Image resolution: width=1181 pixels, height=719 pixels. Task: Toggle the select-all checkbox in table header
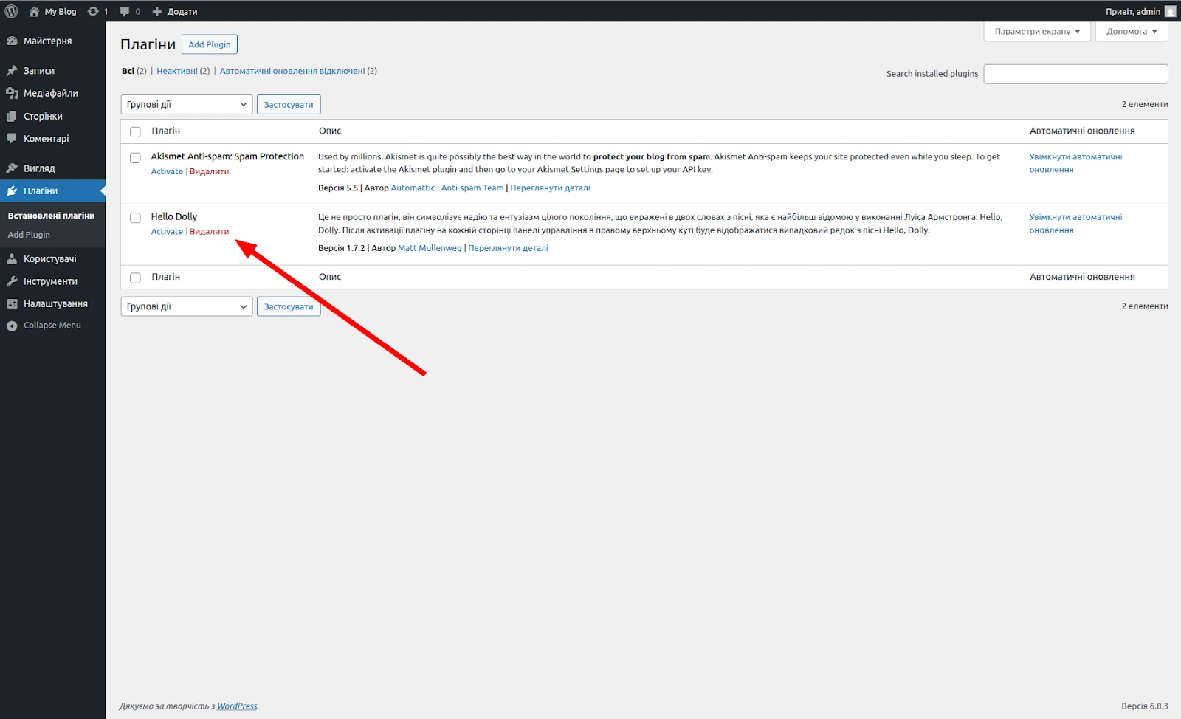coord(135,131)
